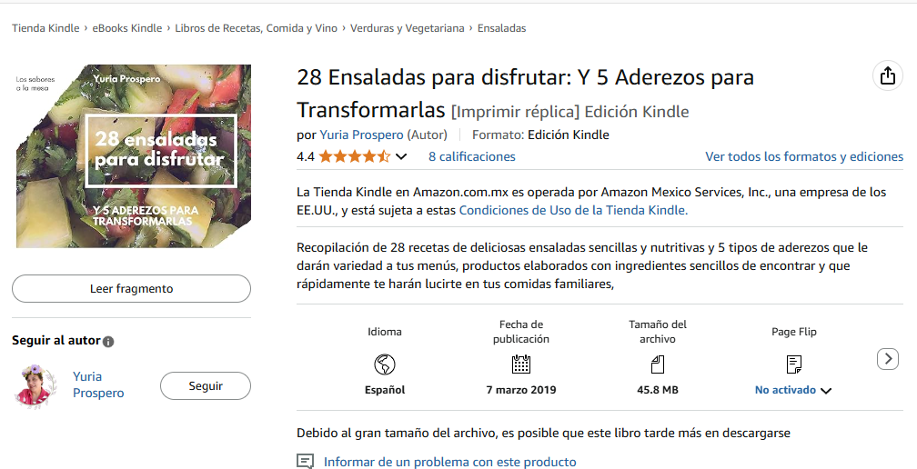
Task: Click the info icon beside Seguir al autor
Action: point(108,342)
